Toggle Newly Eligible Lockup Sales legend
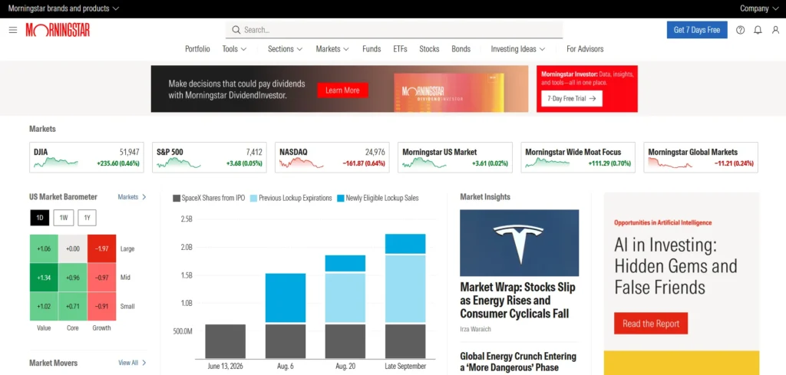 click(x=378, y=199)
